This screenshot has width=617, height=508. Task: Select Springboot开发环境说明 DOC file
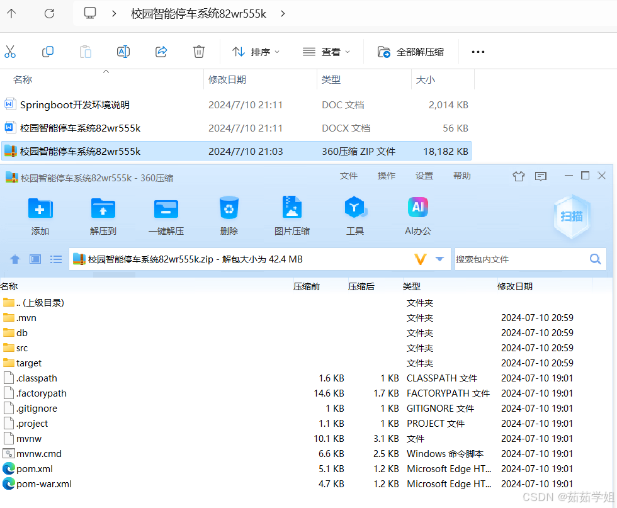[75, 104]
